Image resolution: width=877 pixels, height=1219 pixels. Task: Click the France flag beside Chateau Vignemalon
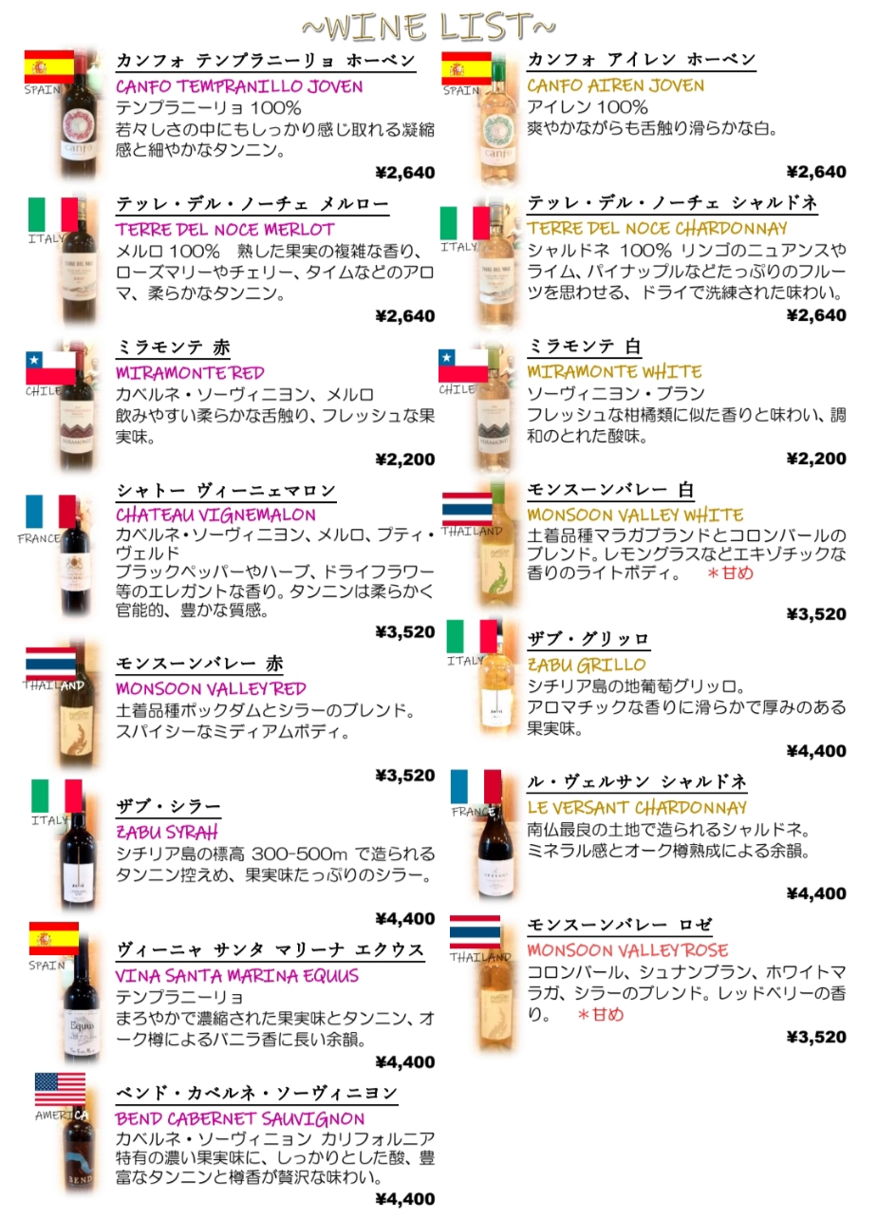coord(50,512)
